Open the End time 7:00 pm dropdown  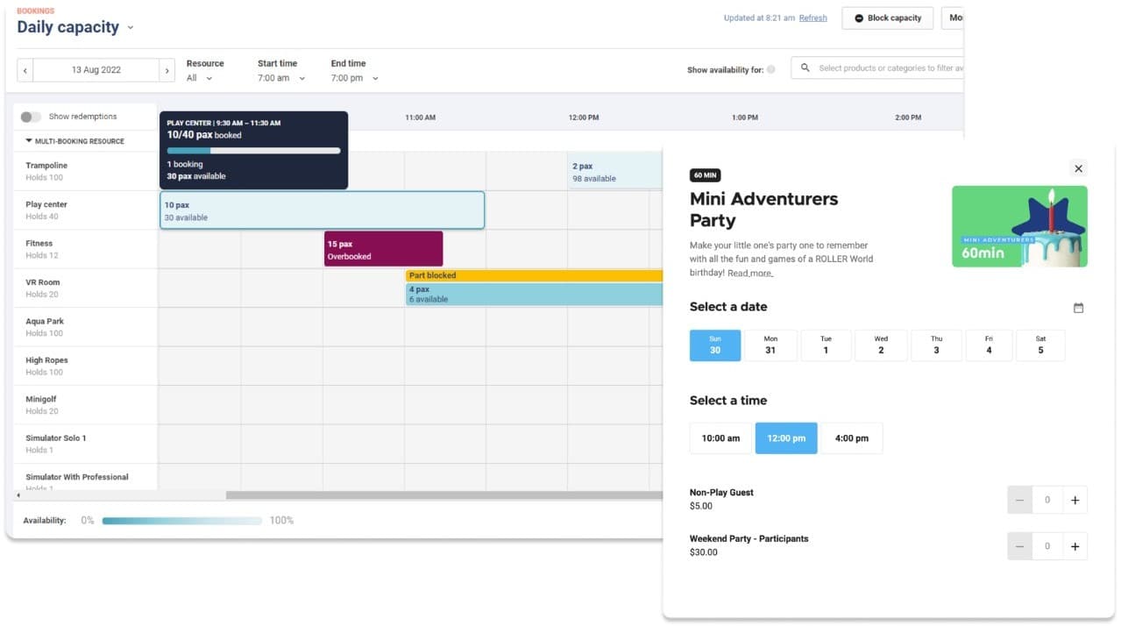tap(355, 78)
